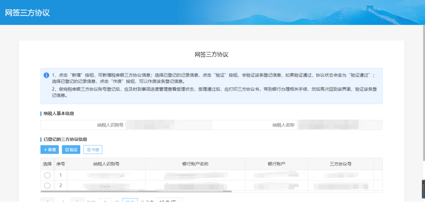
Task: Click the 纳税人名称 value field
Action: point(340,125)
